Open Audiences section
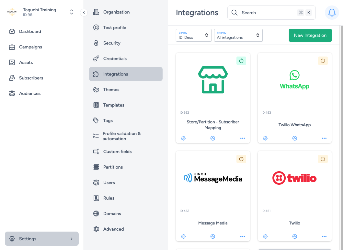The image size is (343, 250). click(30, 93)
